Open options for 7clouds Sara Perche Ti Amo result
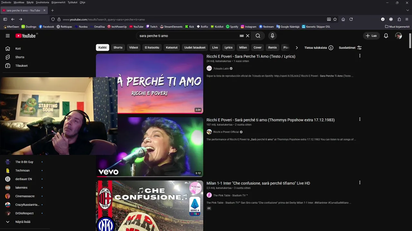Image resolution: width=412 pixels, height=231 pixels. tap(360, 56)
